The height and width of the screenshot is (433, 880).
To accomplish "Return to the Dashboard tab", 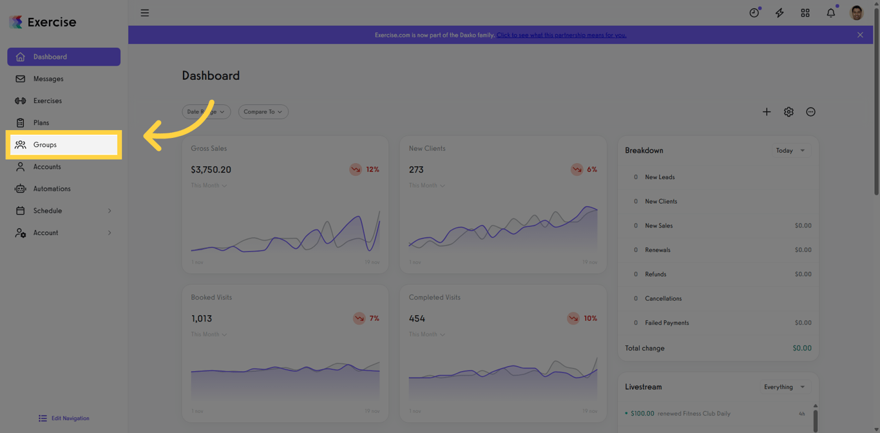I will pos(52,57).
